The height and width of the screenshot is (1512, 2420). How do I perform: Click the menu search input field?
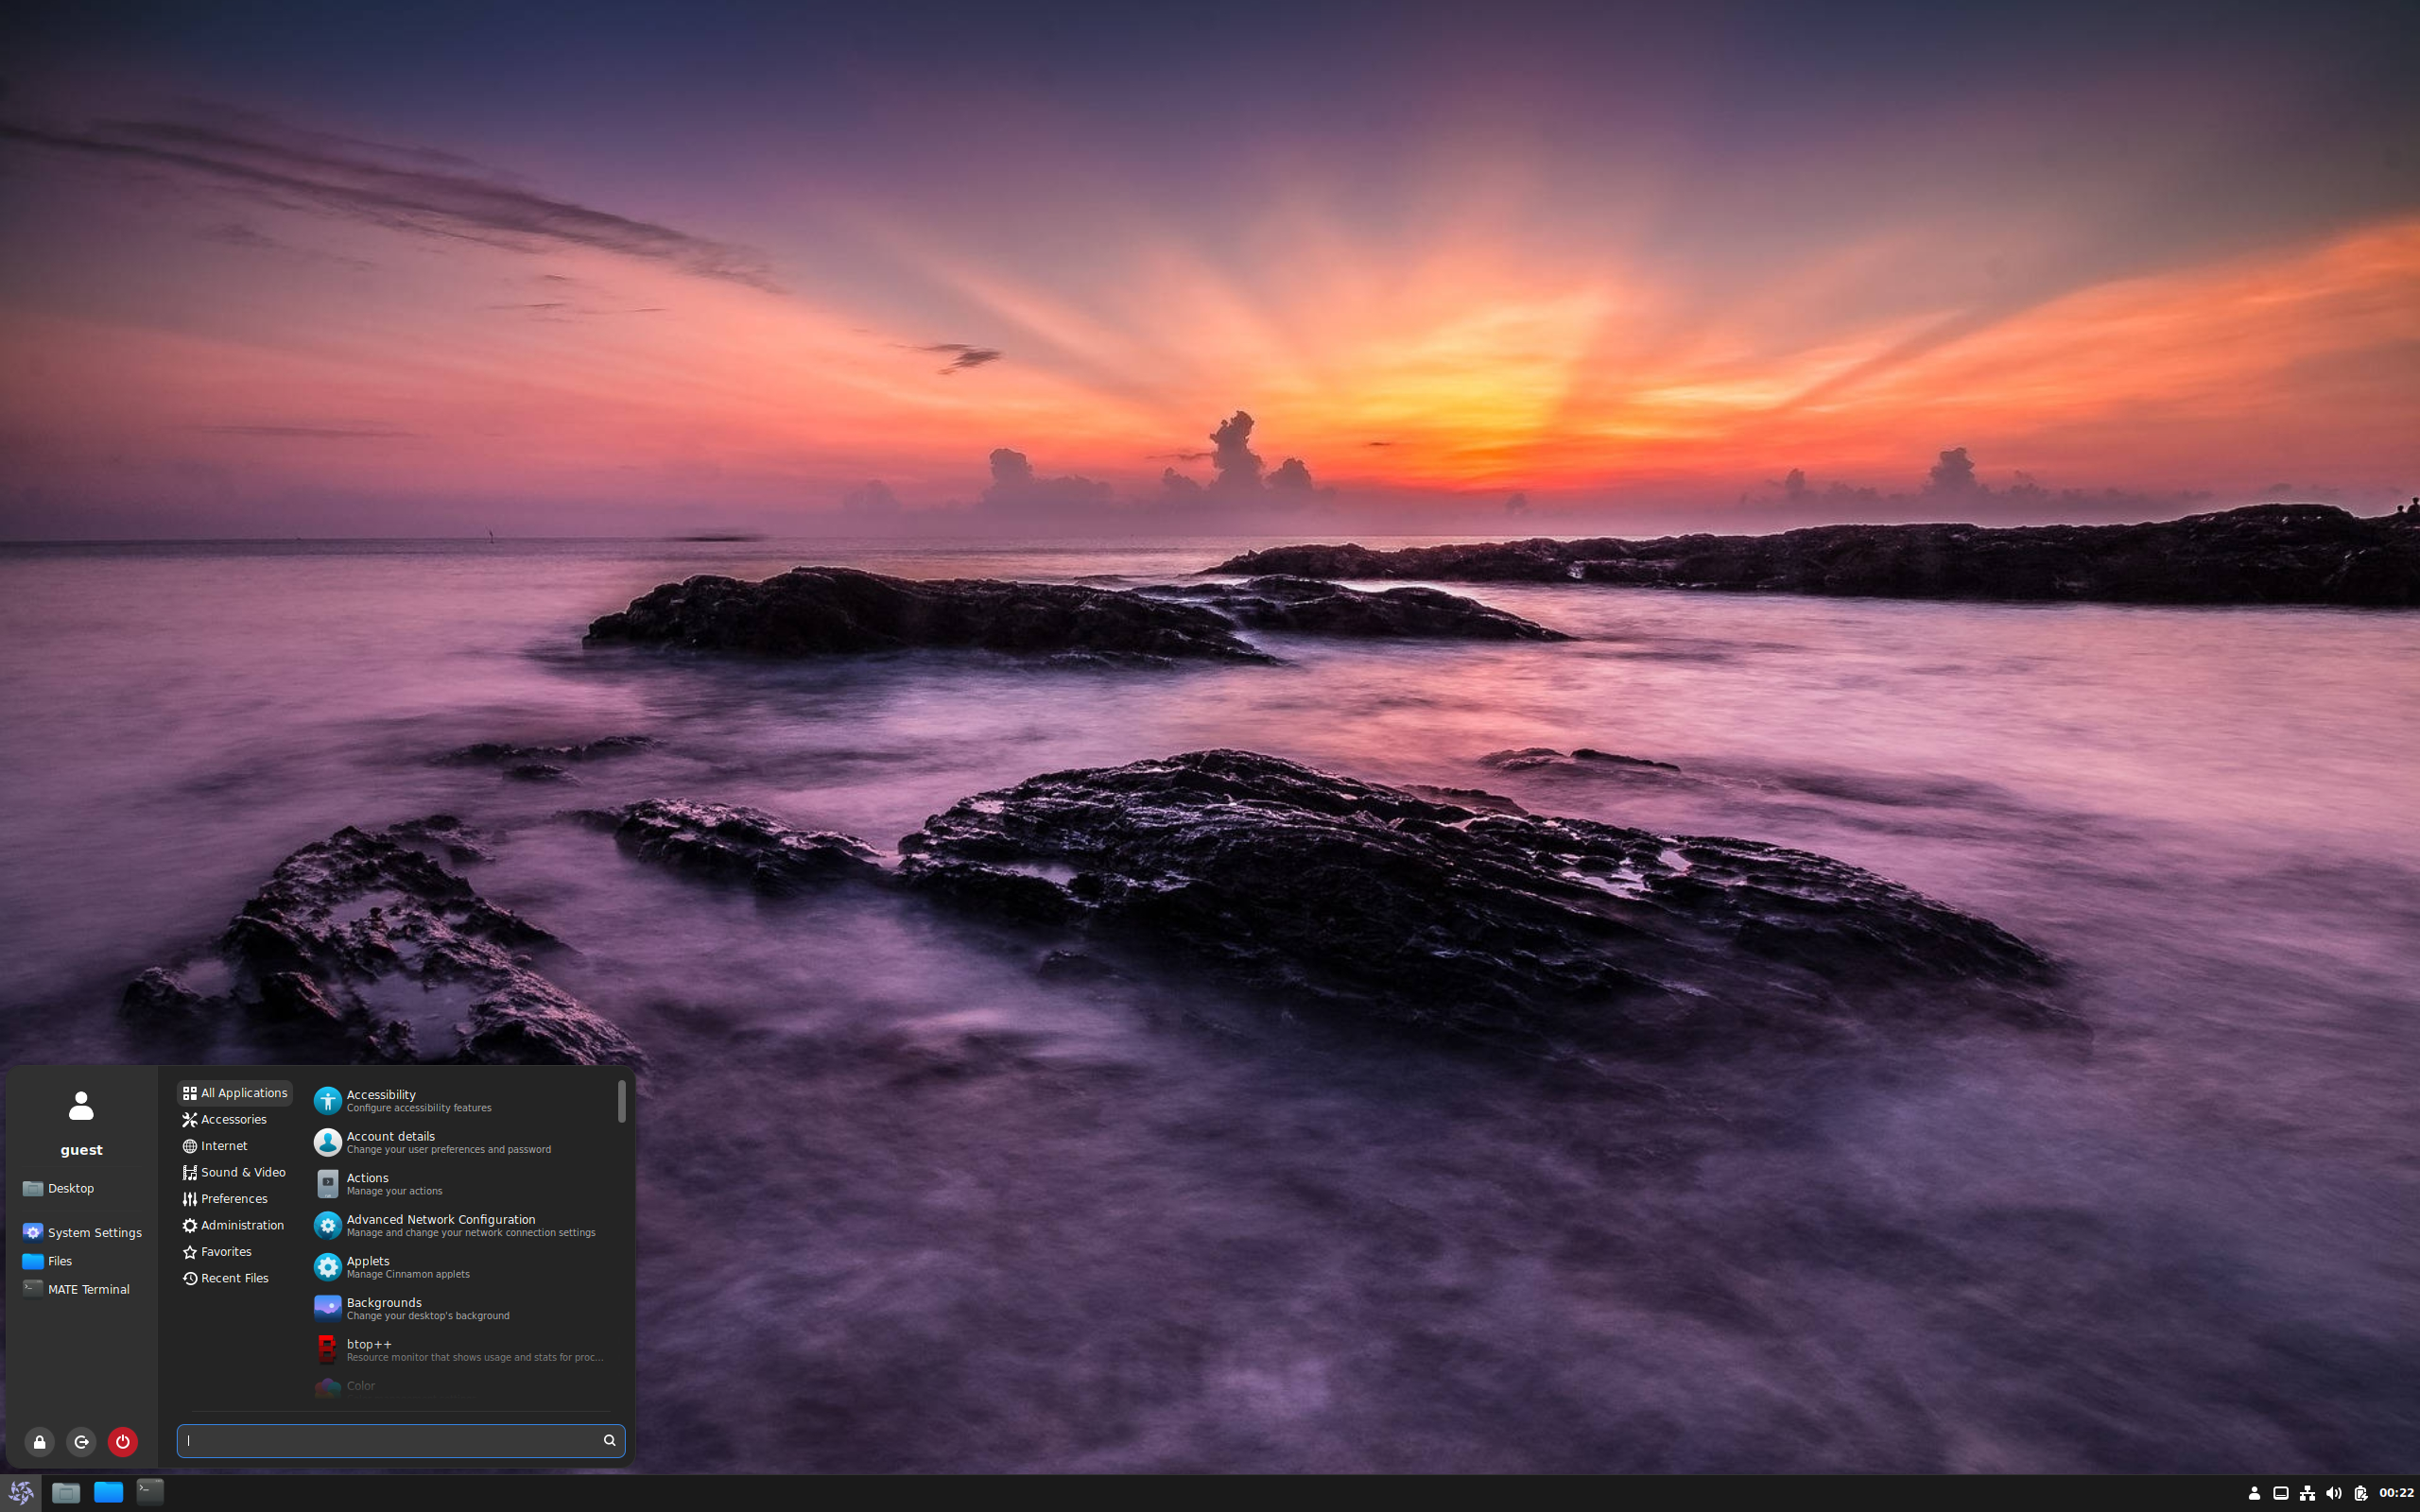pos(400,1441)
